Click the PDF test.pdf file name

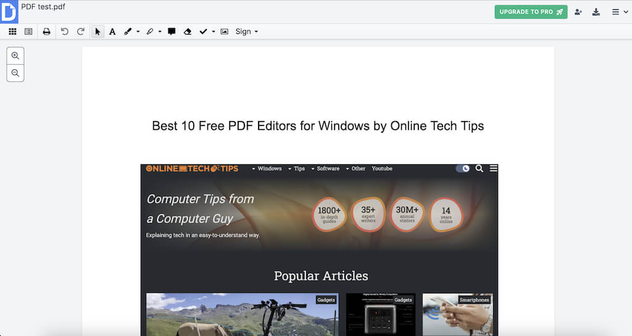click(x=43, y=6)
